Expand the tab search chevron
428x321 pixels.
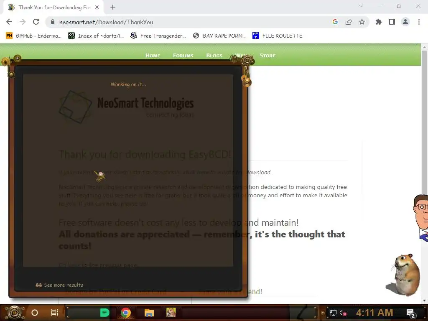point(361,6)
